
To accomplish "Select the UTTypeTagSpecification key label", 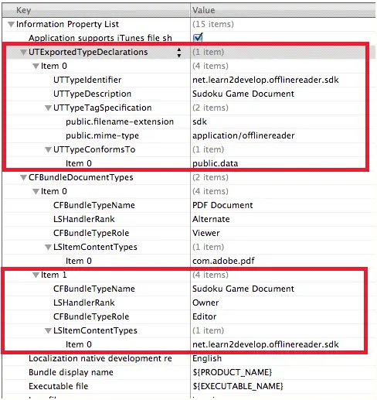I will (x=103, y=108).
